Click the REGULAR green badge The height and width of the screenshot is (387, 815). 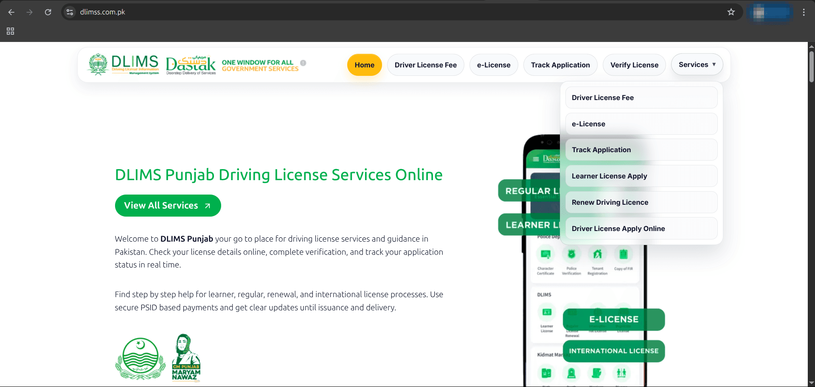pyautogui.click(x=529, y=191)
